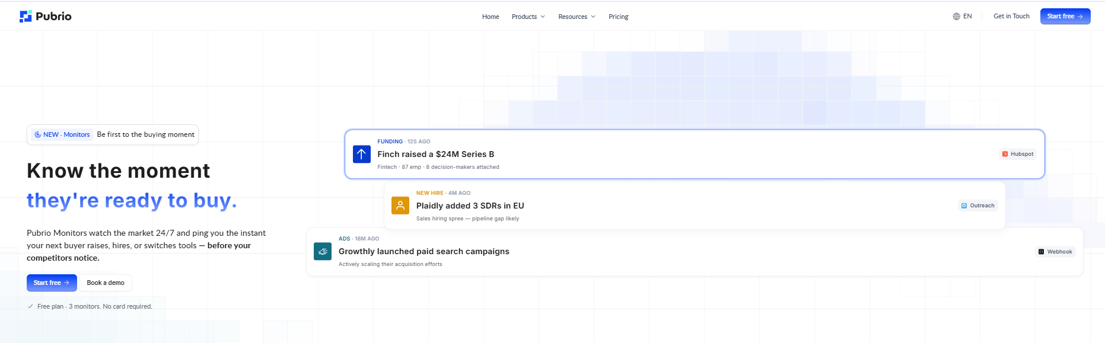
Task: Click the 'NEW HIRE · 4M AGO' label
Action: [443, 193]
